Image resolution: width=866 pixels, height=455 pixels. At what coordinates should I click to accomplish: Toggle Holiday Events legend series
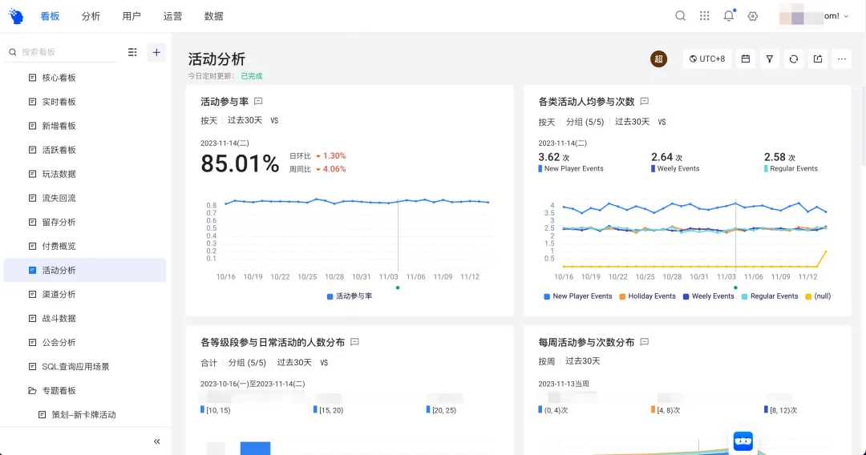647,296
